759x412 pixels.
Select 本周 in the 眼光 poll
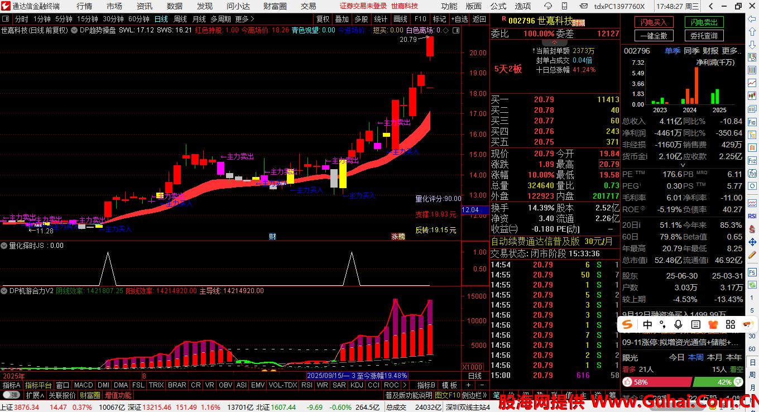696,358
